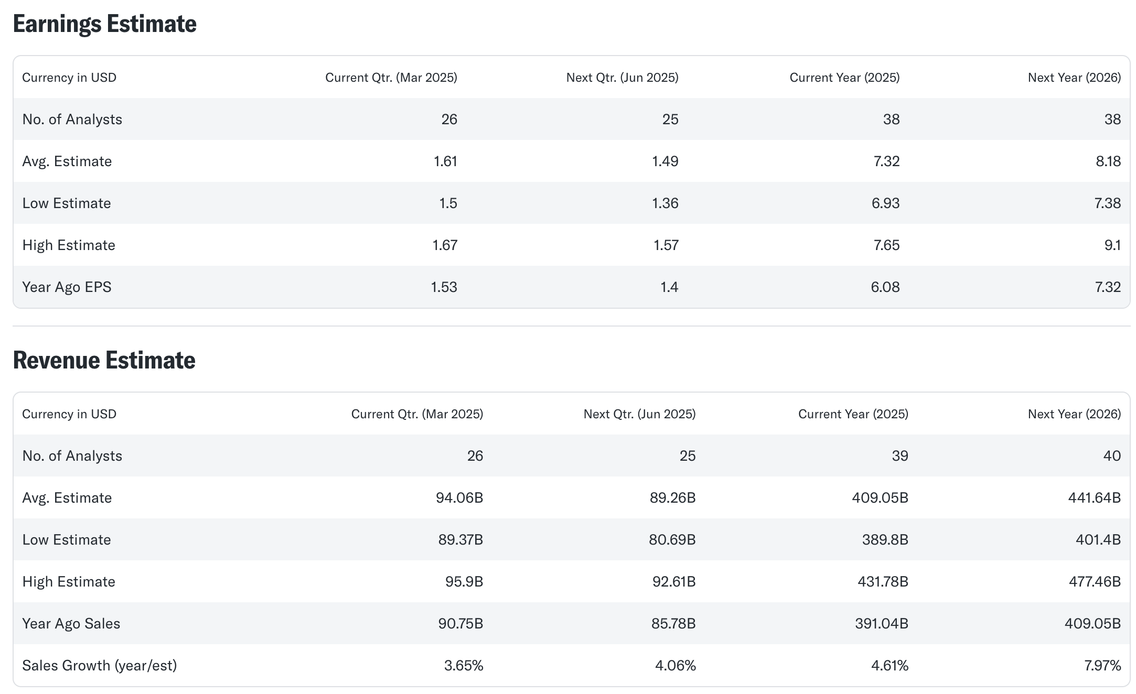Click Current Qtr. (Mar 2025) earnings column header

coord(391,78)
